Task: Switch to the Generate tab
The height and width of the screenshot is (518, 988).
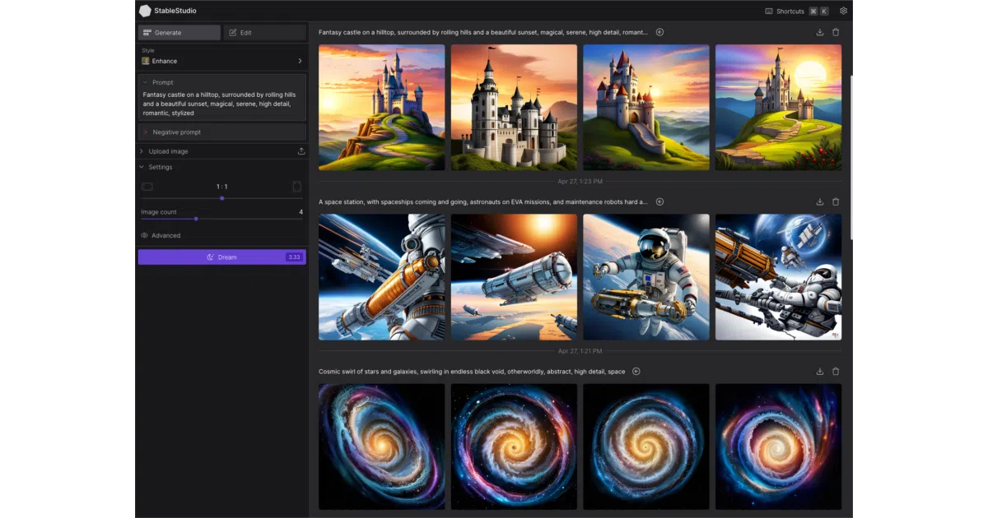Action: tap(179, 33)
